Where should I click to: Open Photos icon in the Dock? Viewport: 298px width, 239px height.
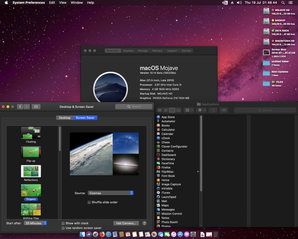pos(154,234)
